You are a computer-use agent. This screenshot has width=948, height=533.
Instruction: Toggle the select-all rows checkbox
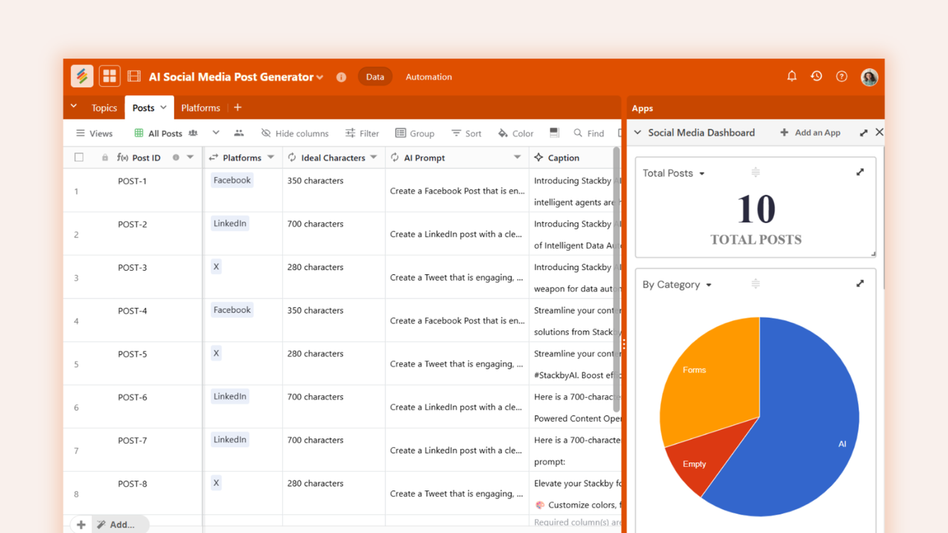point(79,158)
